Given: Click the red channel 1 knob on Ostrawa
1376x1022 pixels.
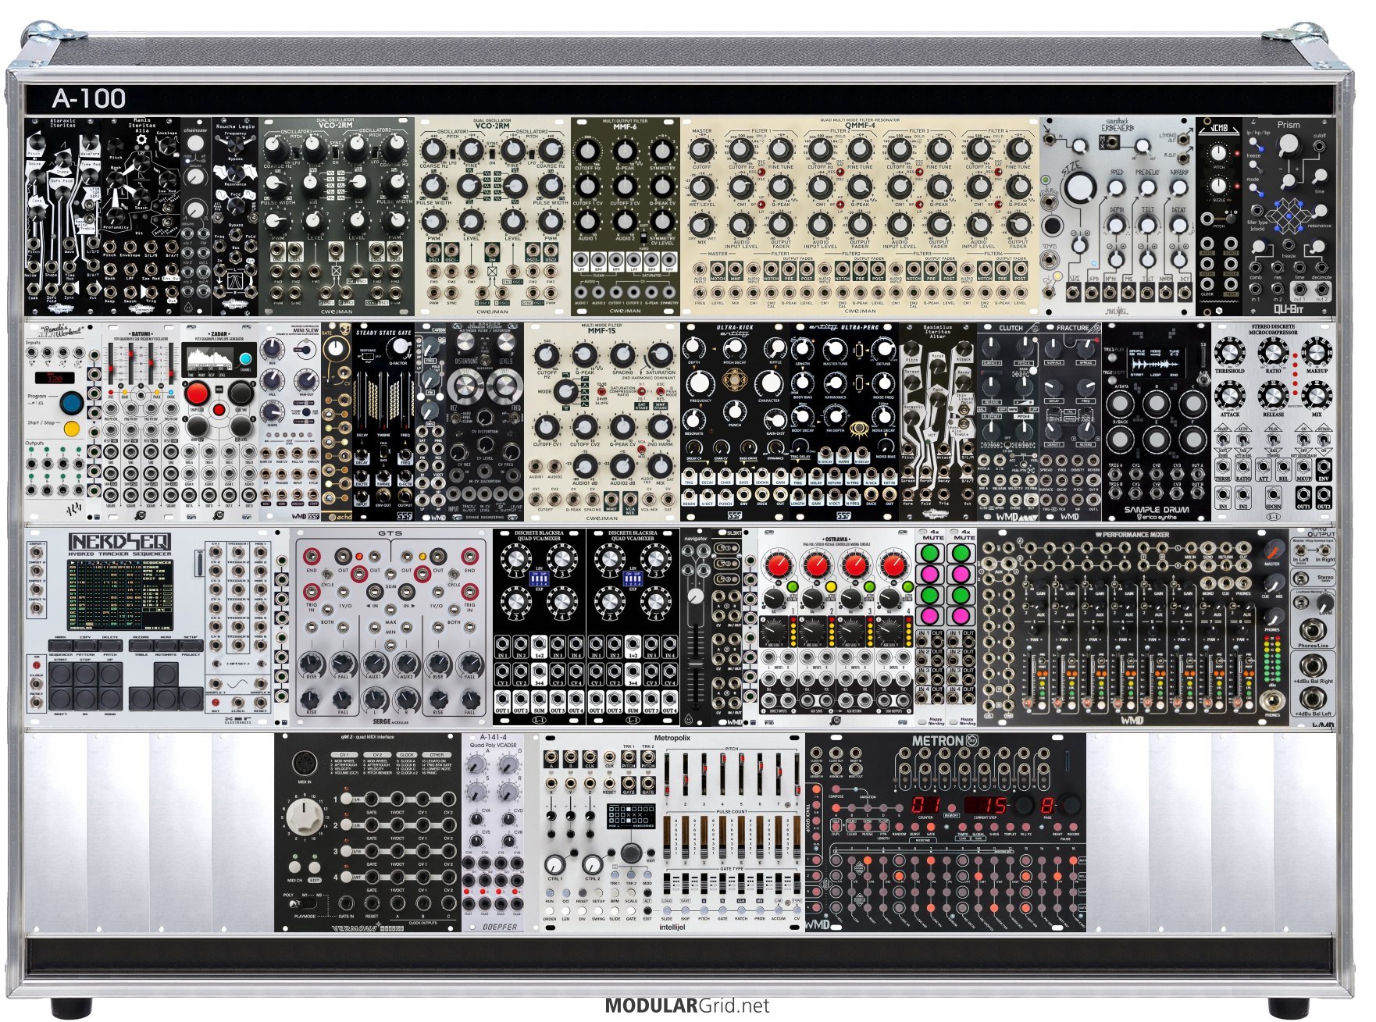Looking at the screenshot, I should 778,564.
